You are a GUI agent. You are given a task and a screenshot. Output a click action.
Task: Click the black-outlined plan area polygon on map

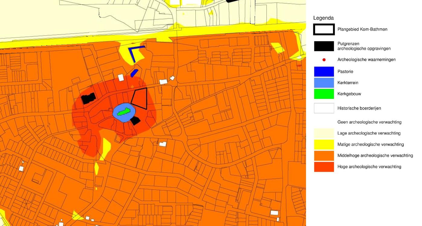140,98
